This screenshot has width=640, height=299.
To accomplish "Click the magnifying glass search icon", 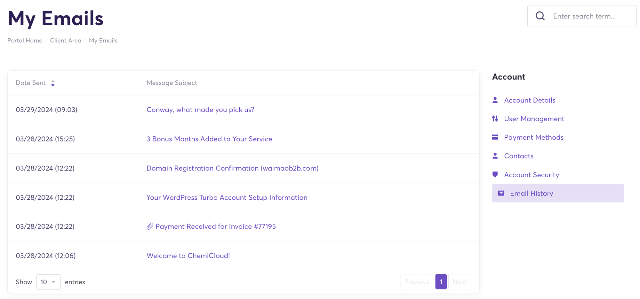I will point(540,16).
